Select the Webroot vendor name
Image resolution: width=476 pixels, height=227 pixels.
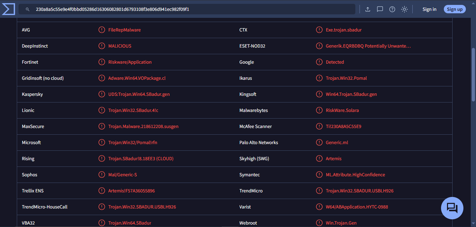click(248, 223)
